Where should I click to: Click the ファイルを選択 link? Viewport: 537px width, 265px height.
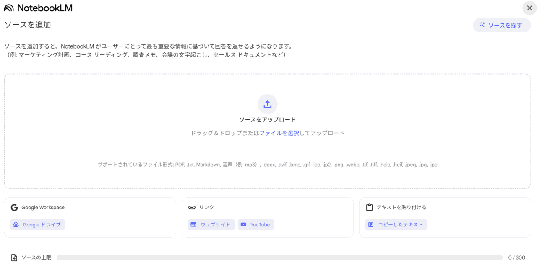(279, 133)
